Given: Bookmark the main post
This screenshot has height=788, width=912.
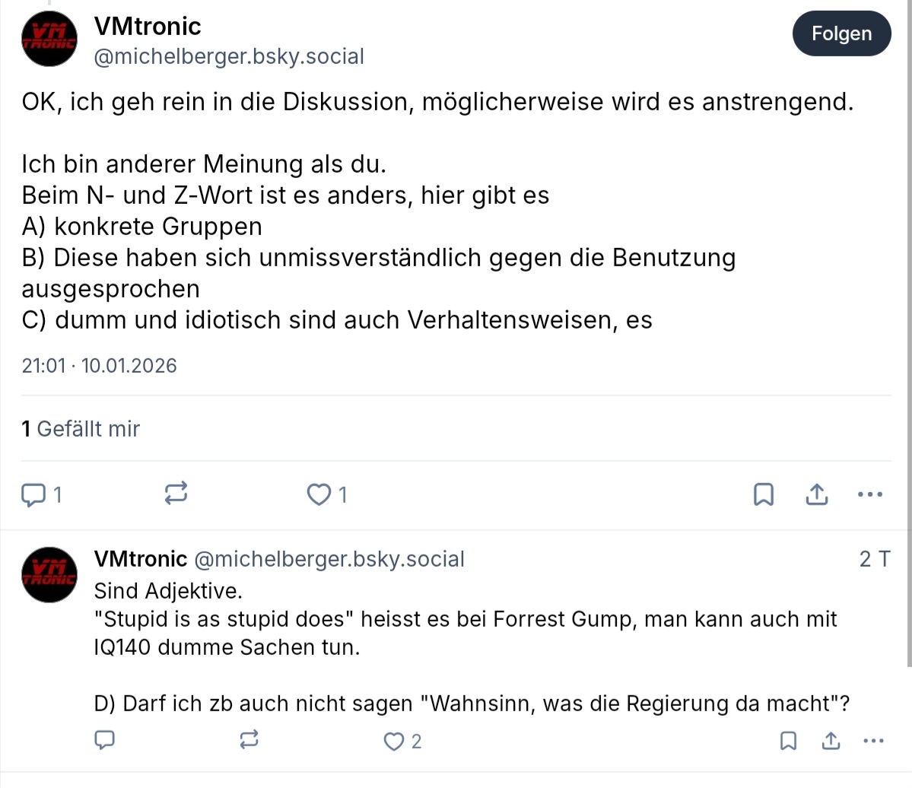Looking at the screenshot, I should (x=763, y=495).
